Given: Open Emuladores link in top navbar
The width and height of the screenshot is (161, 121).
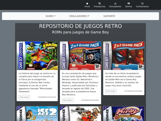Looking at the screenshot, I should tap(115, 7).
